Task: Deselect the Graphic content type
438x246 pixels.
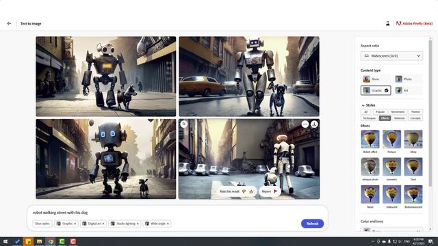Action: 376,90
